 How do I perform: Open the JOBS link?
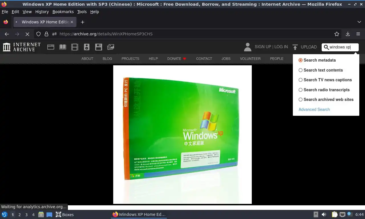click(x=226, y=59)
